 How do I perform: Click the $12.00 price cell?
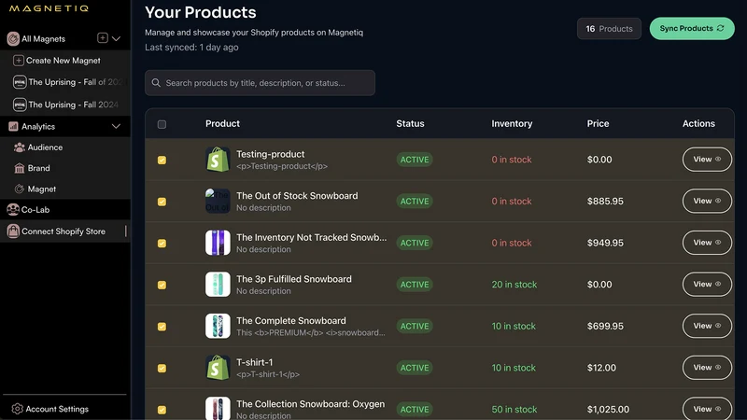point(601,368)
